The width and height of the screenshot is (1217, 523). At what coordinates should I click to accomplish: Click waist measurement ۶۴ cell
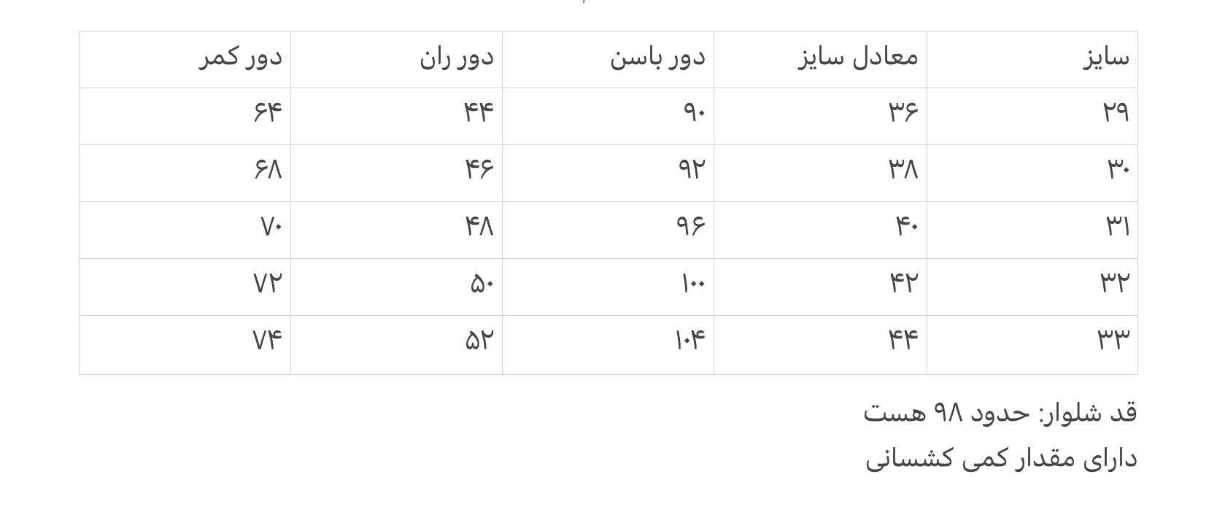pyautogui.click(x=267, y=112)
